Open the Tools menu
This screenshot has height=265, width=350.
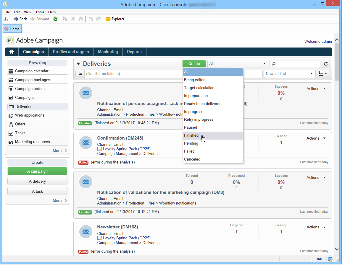tap(40, 12)
